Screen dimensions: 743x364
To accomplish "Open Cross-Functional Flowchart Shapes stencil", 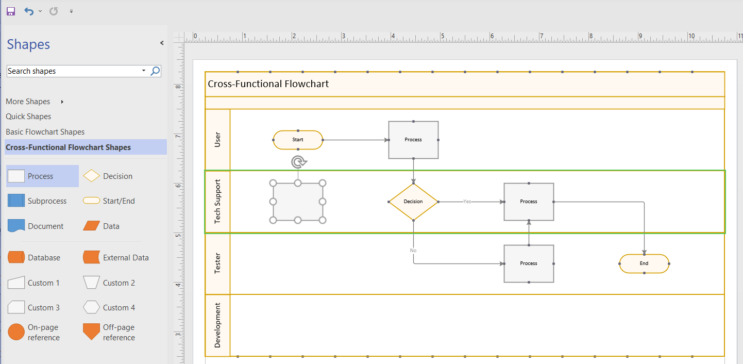I will click(67, 147).
